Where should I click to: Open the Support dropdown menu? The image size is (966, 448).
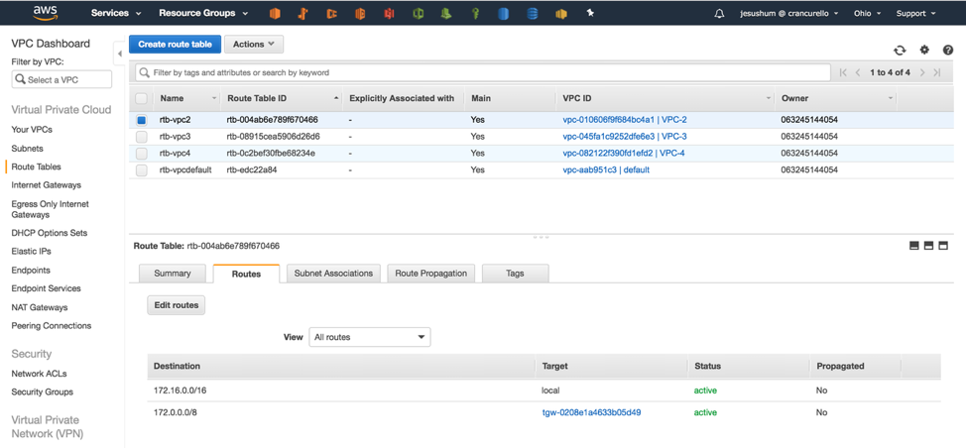click(915, 14)
